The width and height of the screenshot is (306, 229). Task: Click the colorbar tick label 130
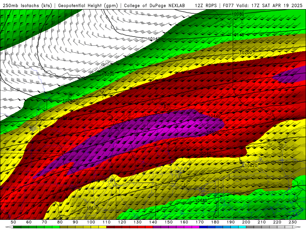click(137, 222)
